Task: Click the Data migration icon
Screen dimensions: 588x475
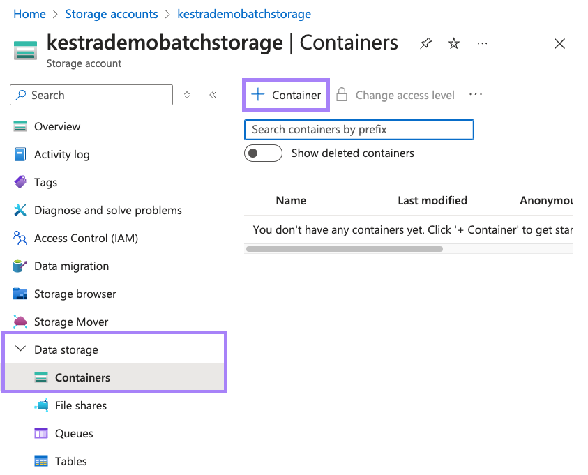Action: pyautogui.click(x=20, y=266)
